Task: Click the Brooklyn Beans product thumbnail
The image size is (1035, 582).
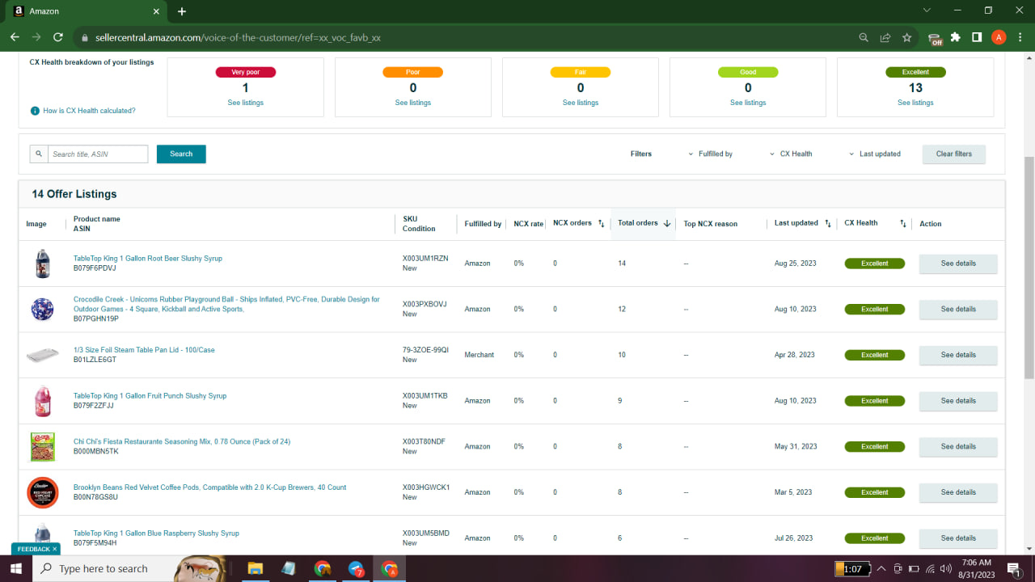Action: coord(42,492)
